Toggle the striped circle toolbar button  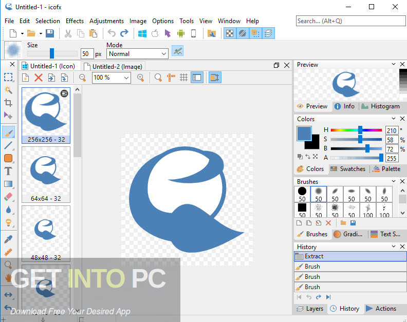tap(243, 33)
